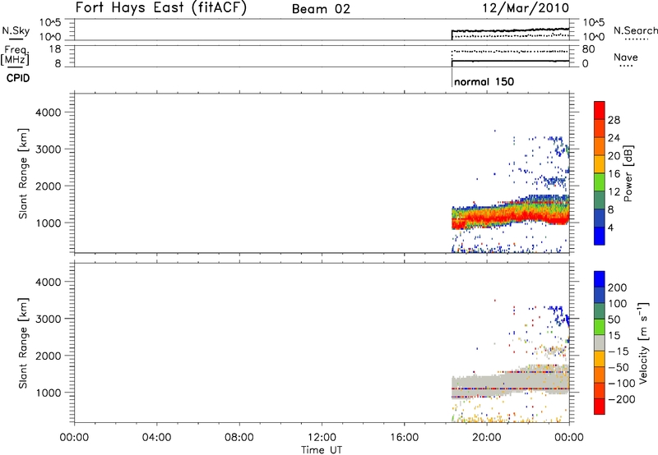The height and width of the screenshot is (455, 658).
Task: Click the '16:00' time axis label
Action: coord(404,438)
